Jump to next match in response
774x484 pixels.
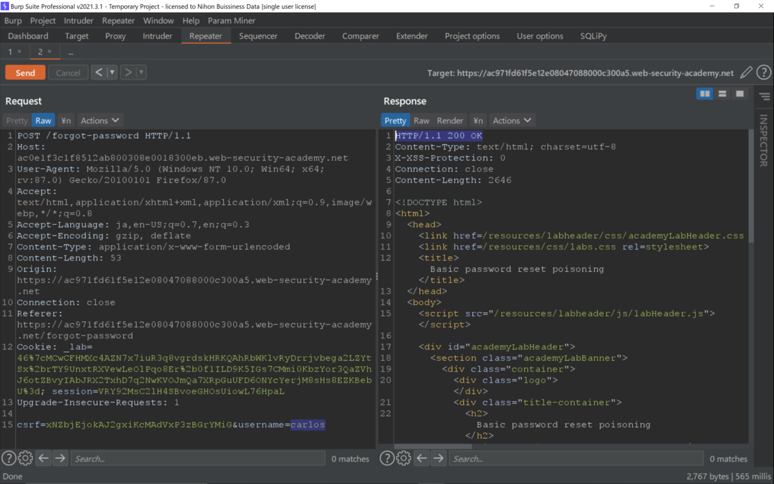point(439,458)
